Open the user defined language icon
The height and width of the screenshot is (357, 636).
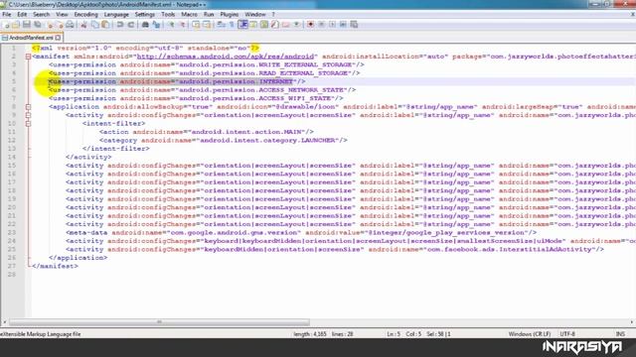point(252,25)
